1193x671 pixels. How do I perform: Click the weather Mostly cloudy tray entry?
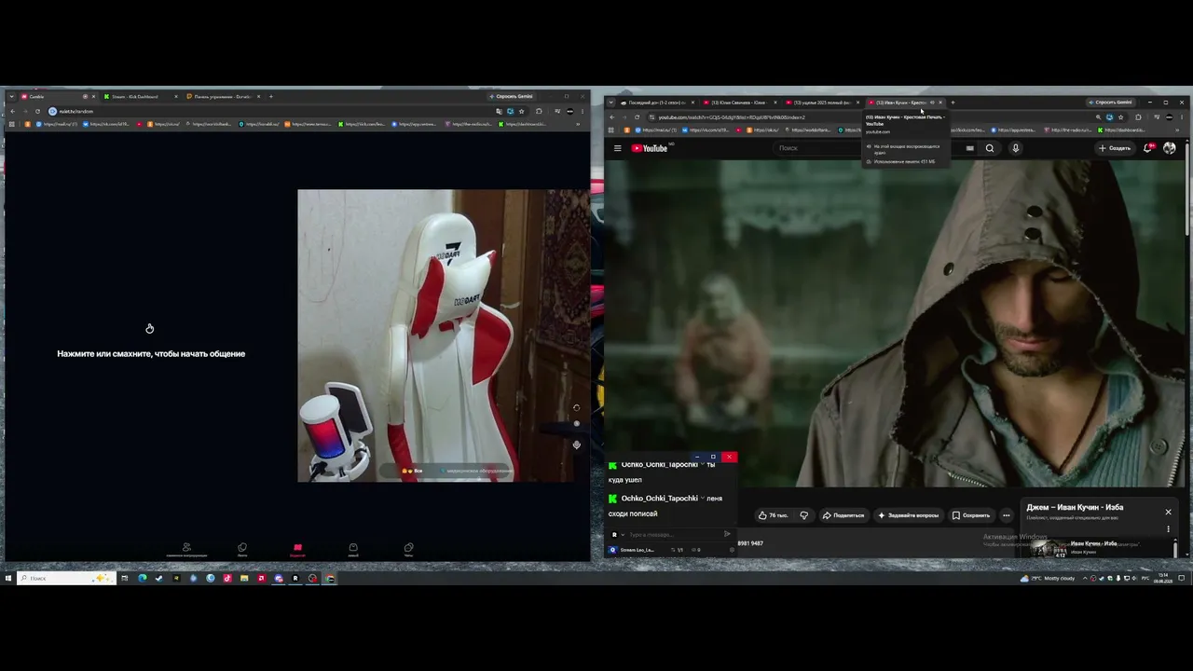(1049, 578)
